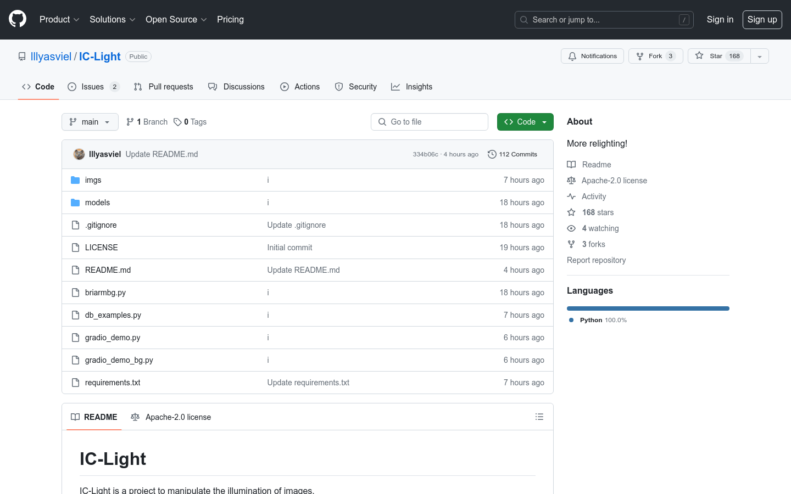The image size is (791, 494).
Task: View the 112 Commits history
Action: point(513,154)
